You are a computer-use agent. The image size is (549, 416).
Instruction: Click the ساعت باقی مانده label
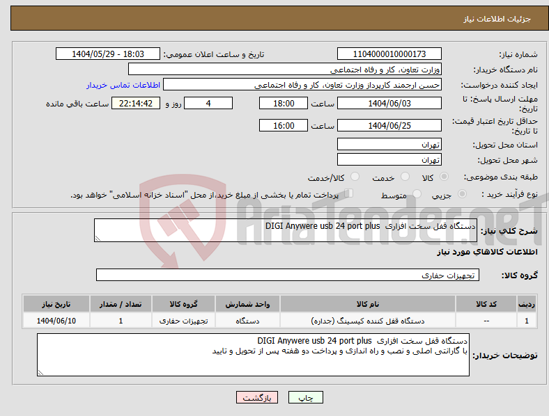77,104
